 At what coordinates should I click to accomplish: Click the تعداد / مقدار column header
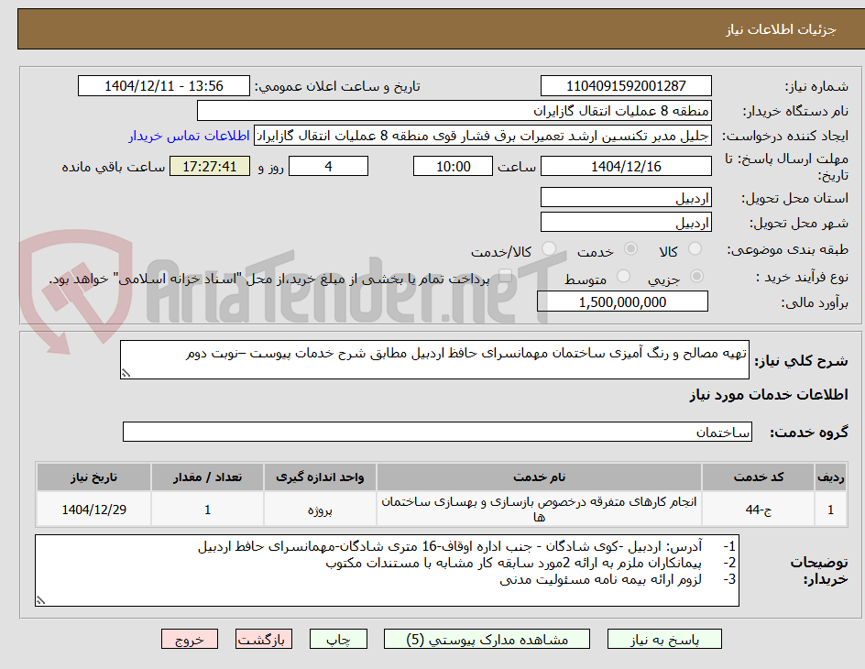207,477
